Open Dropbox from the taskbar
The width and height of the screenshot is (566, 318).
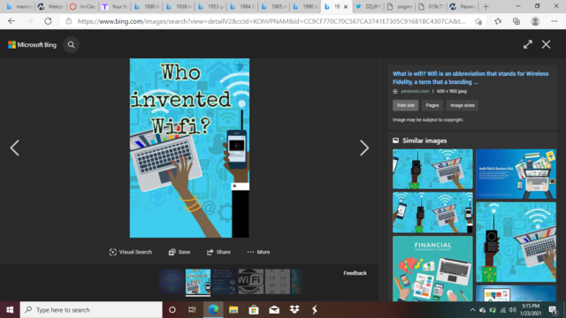(294, 310)
